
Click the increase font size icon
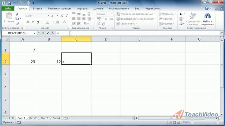(62, 16)
